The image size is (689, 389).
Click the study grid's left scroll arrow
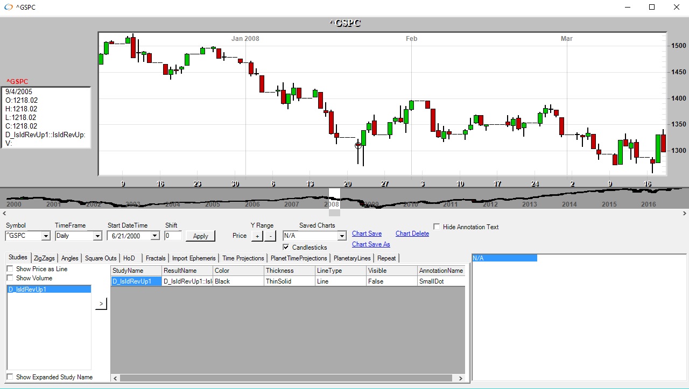[115, 378]
